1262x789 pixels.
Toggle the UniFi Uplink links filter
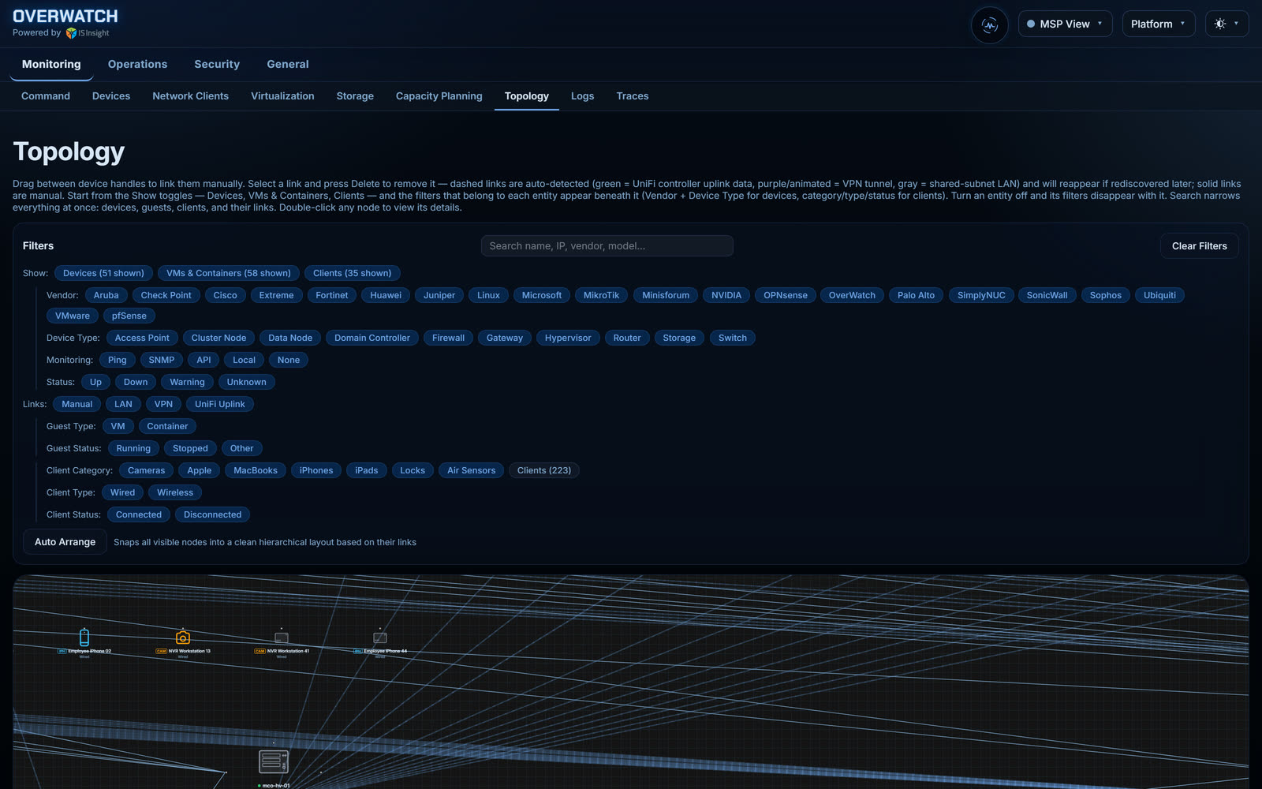click(x=220, y=404)
